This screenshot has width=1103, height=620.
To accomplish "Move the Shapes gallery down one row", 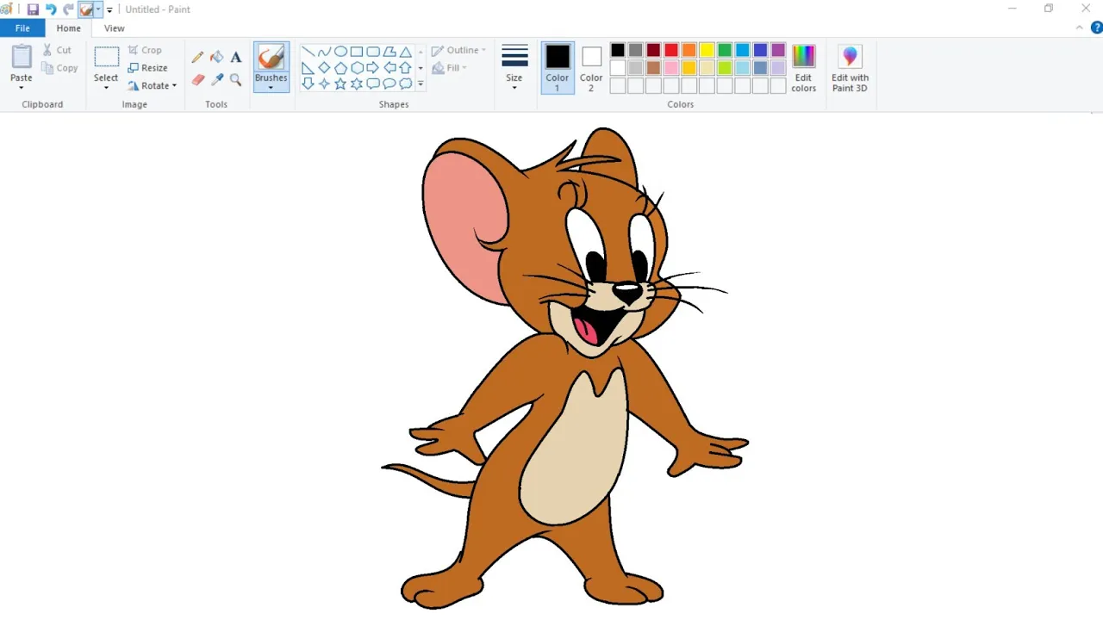I will (421, 68).
